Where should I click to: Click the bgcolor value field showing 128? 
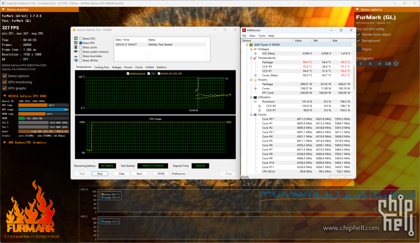pos(388,64)
